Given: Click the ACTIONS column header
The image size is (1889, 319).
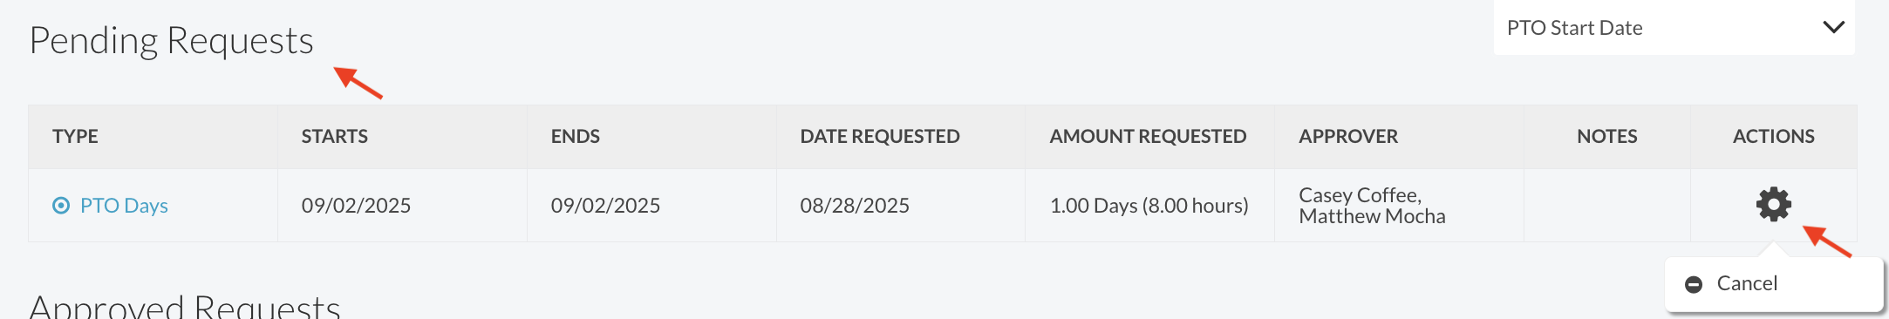Looking at the screenshot, I should pos(1774,136).
